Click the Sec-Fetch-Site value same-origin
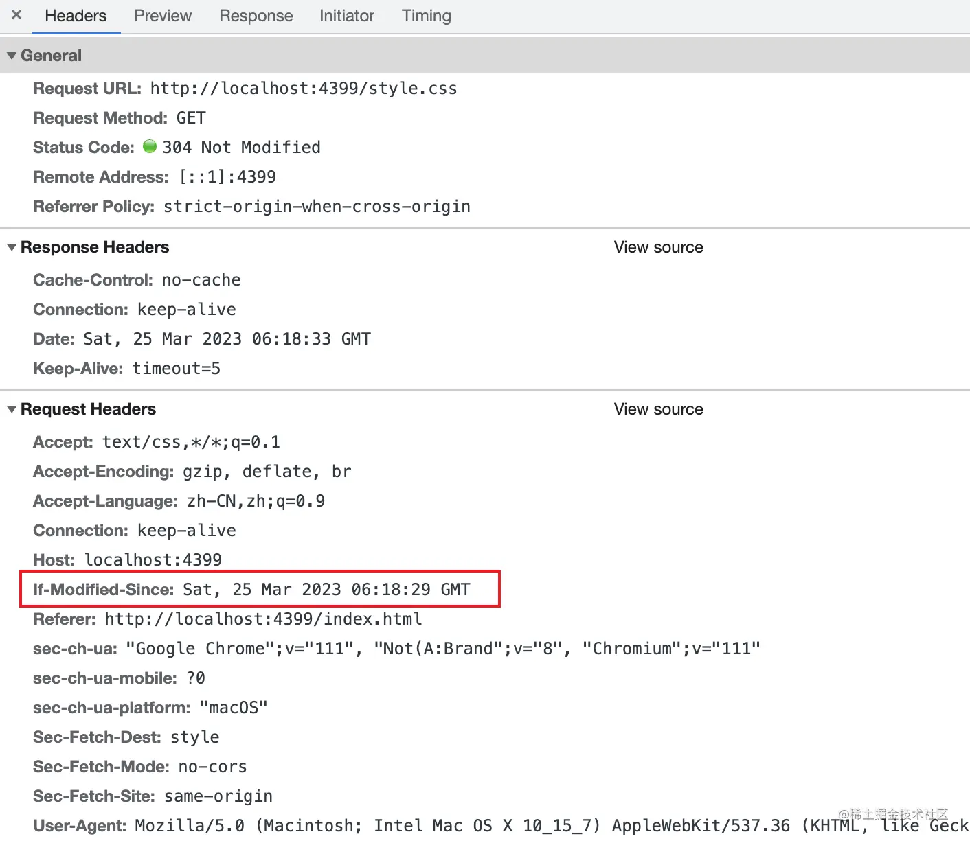The height and width of the screenshot is (843, 970). [x=218, y=796]
